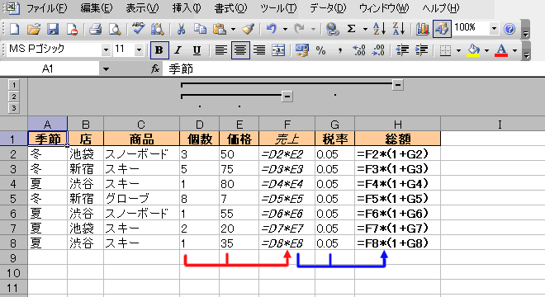Image resolution: width=545 pixels, height=297 pixels.
Task: Undo the last action
Action: (272, 29)
